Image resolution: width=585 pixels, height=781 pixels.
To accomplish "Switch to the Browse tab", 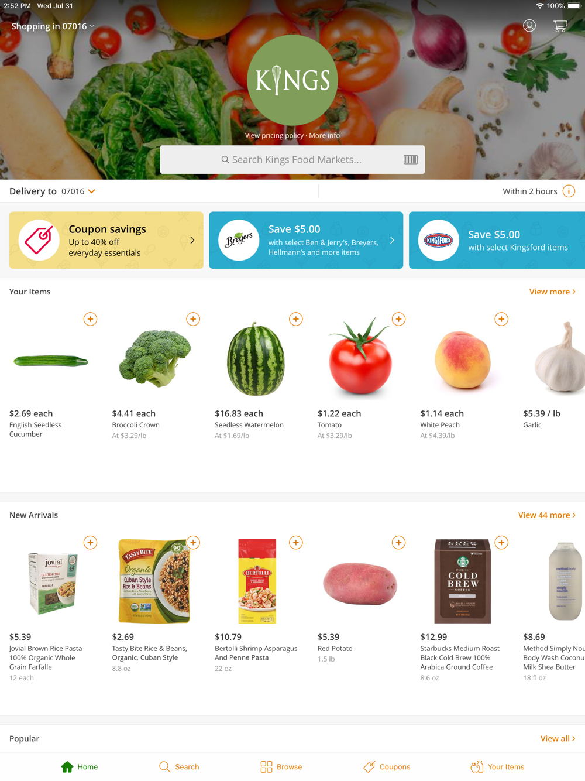I will pyautogui.click(x=281, y=766).
